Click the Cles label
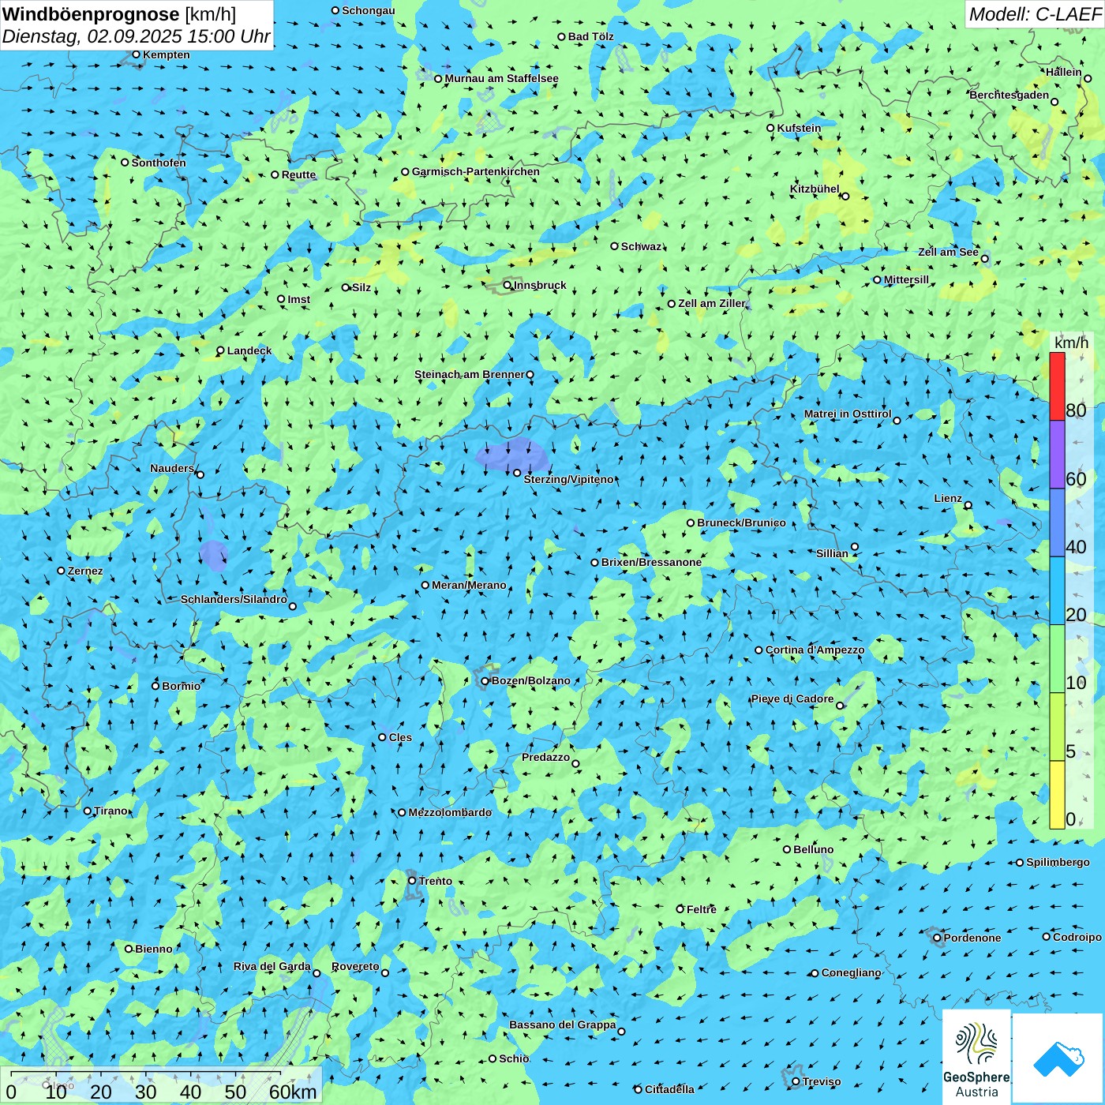Image resolution: width=1105 pixels, height=1105 pixels. (400, 737)
